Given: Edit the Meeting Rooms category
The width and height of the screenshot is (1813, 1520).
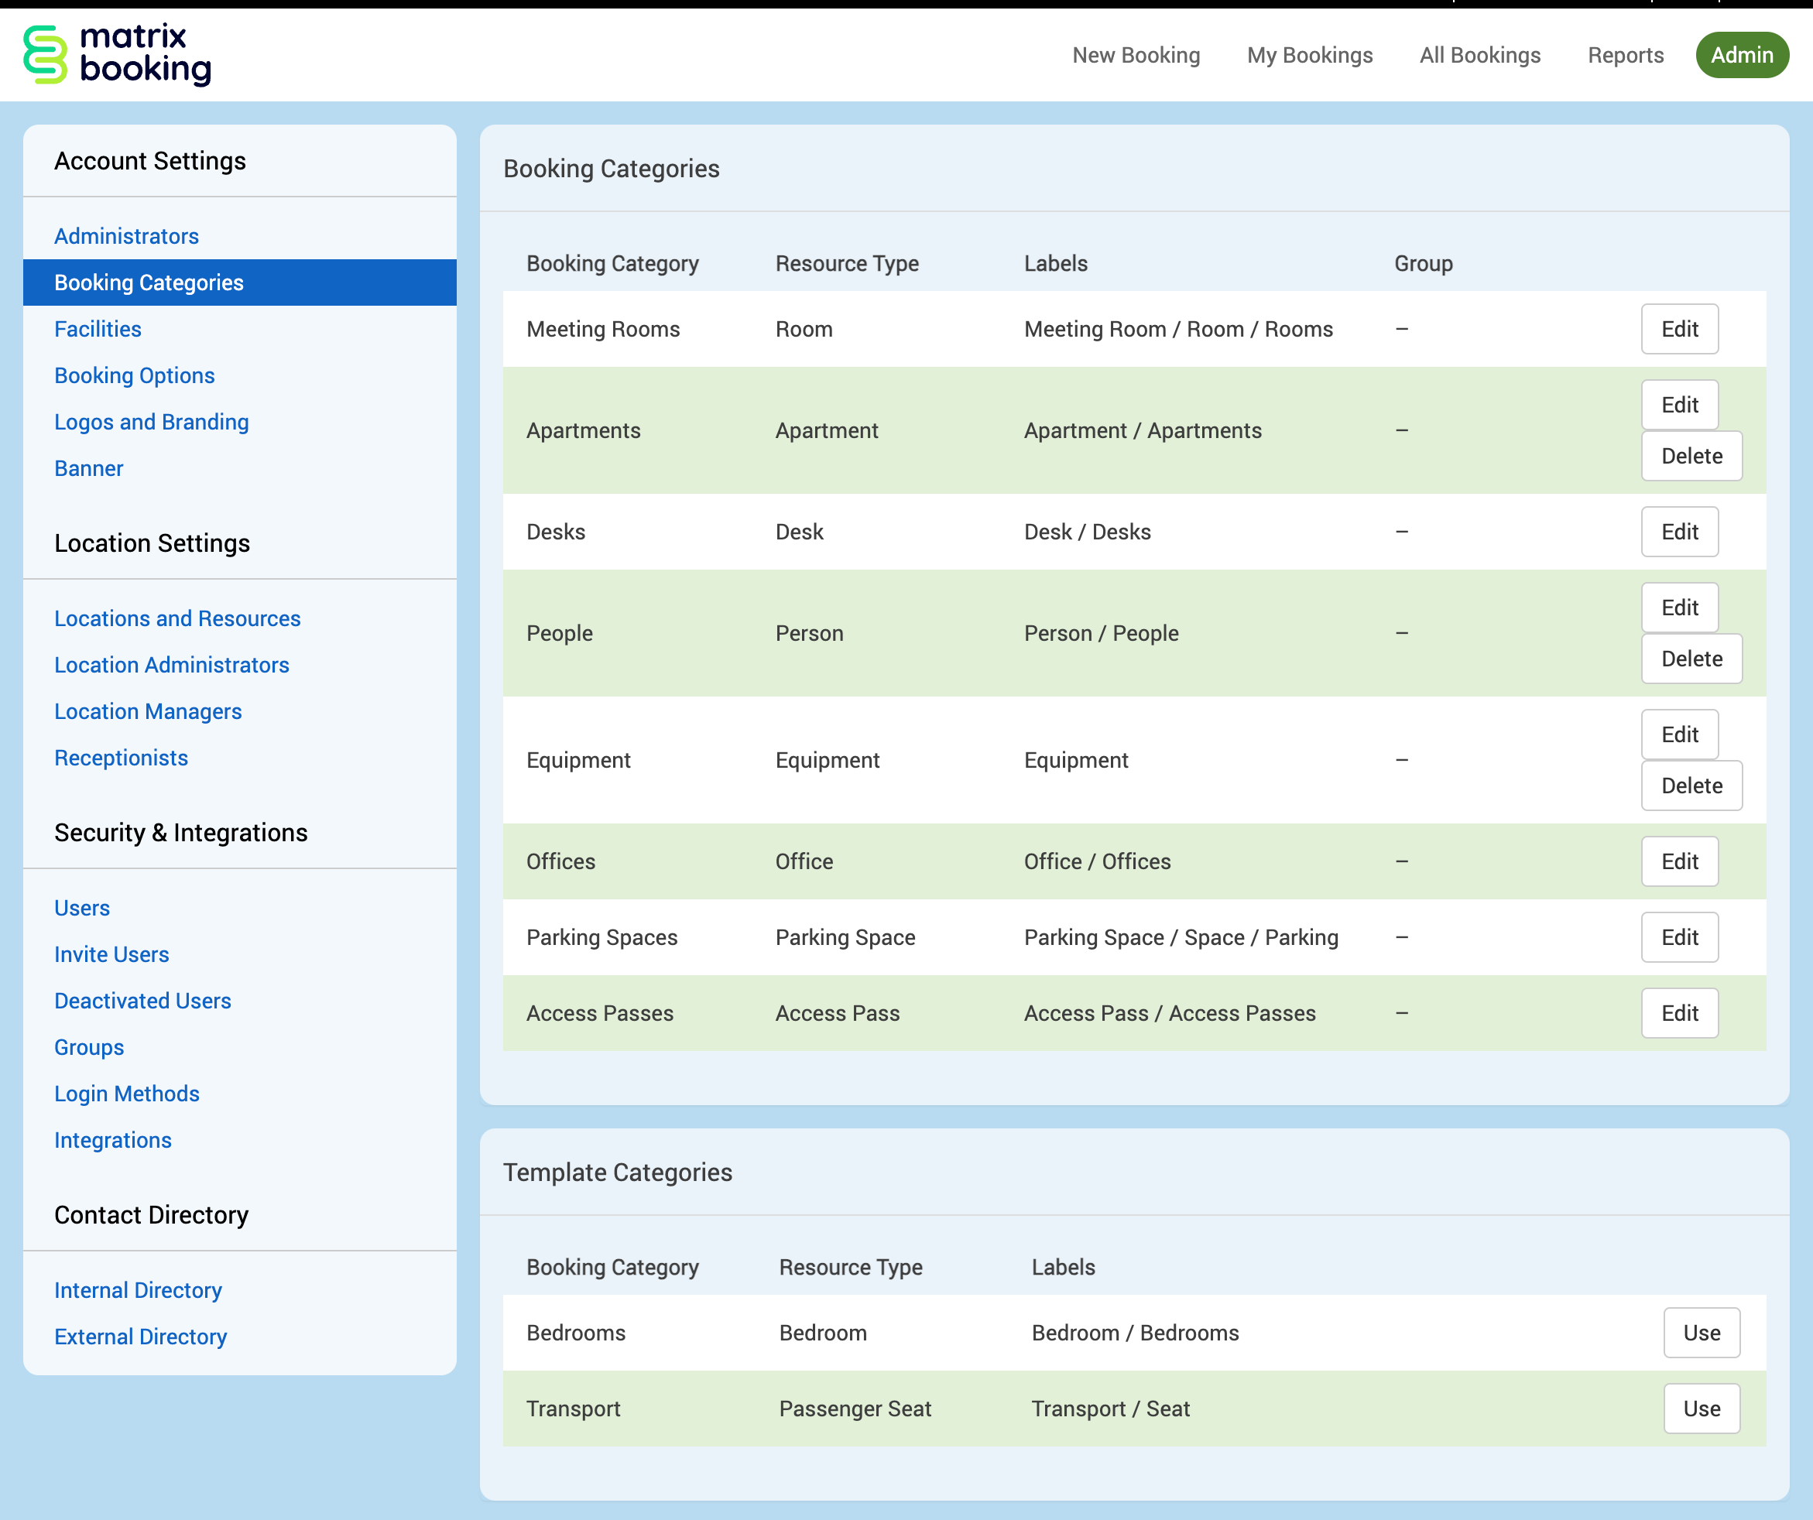Looking at the screenshot, I should point(1679,329).
